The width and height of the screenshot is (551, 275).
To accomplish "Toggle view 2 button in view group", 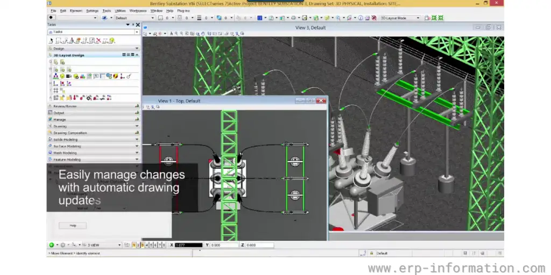I will pos(138,245).
